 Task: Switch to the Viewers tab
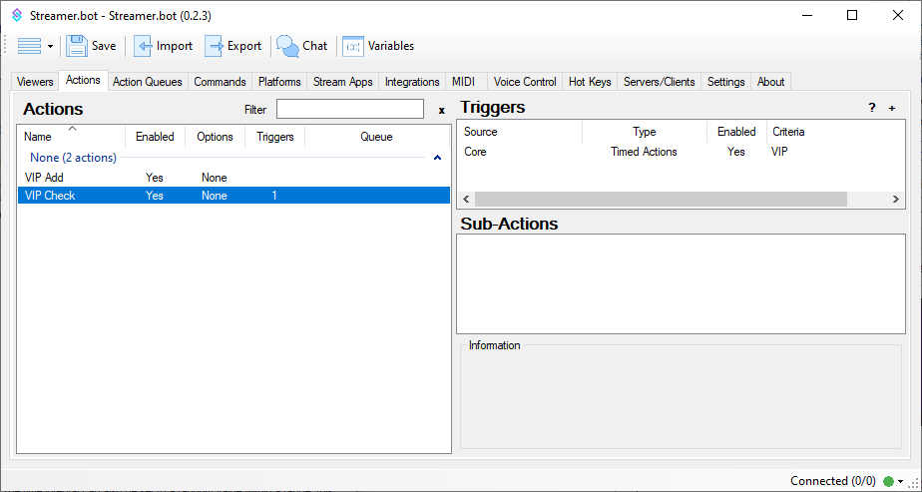pyautogui.click(x=35, y=82)
